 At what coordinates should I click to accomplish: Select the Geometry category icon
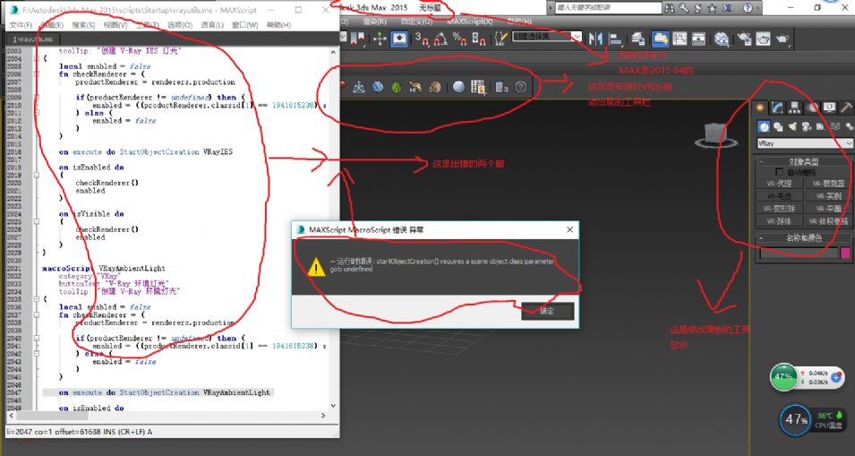tap(764, 126)
